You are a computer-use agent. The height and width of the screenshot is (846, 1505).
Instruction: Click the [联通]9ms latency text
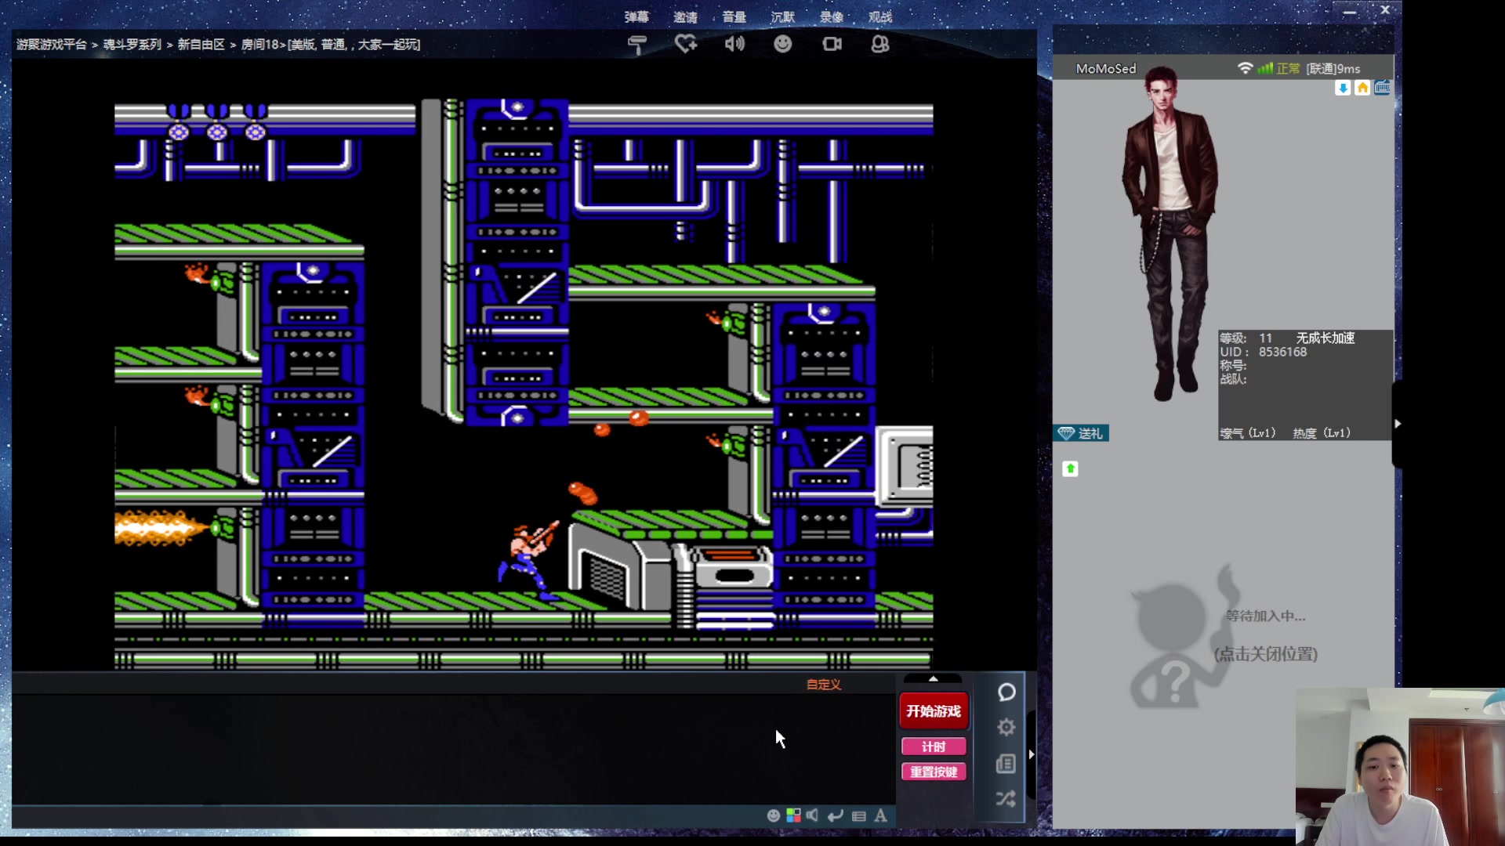click(1333, 69)
